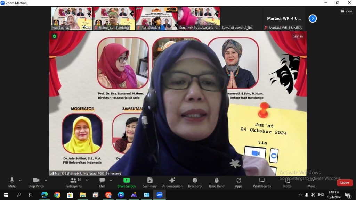Mute the microphone in Zoom

pos(12,183)
